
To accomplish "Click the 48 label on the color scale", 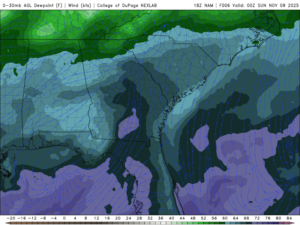I will pos(193,218).
